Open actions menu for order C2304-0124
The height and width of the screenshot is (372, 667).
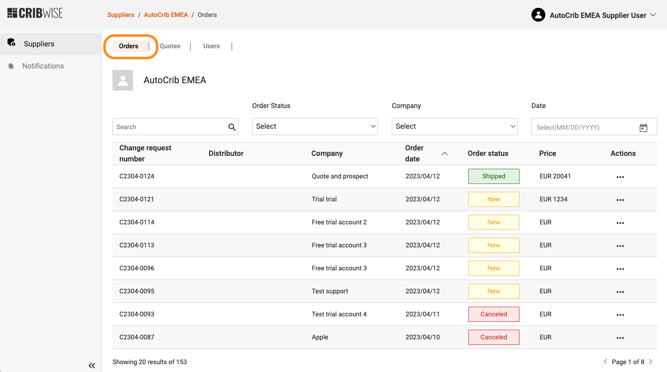pyautogui.click(x=620, y=177)
